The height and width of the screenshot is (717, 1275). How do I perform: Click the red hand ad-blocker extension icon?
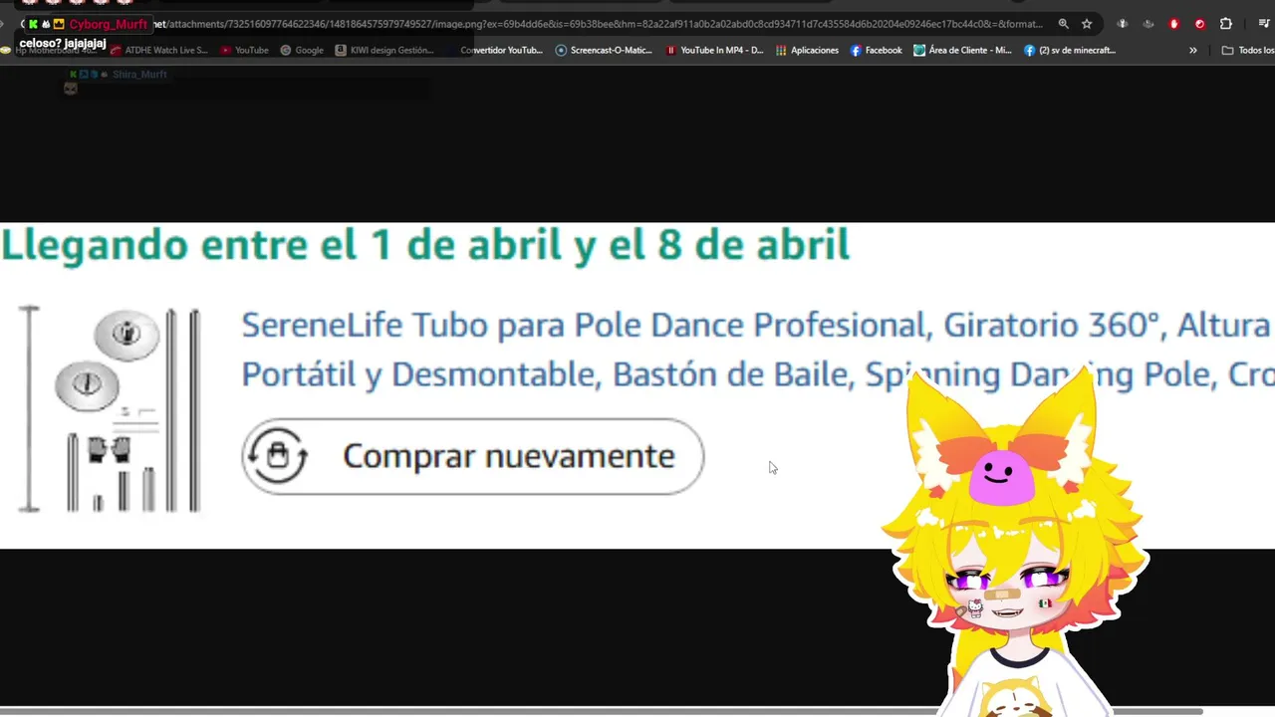point(1174,24)
